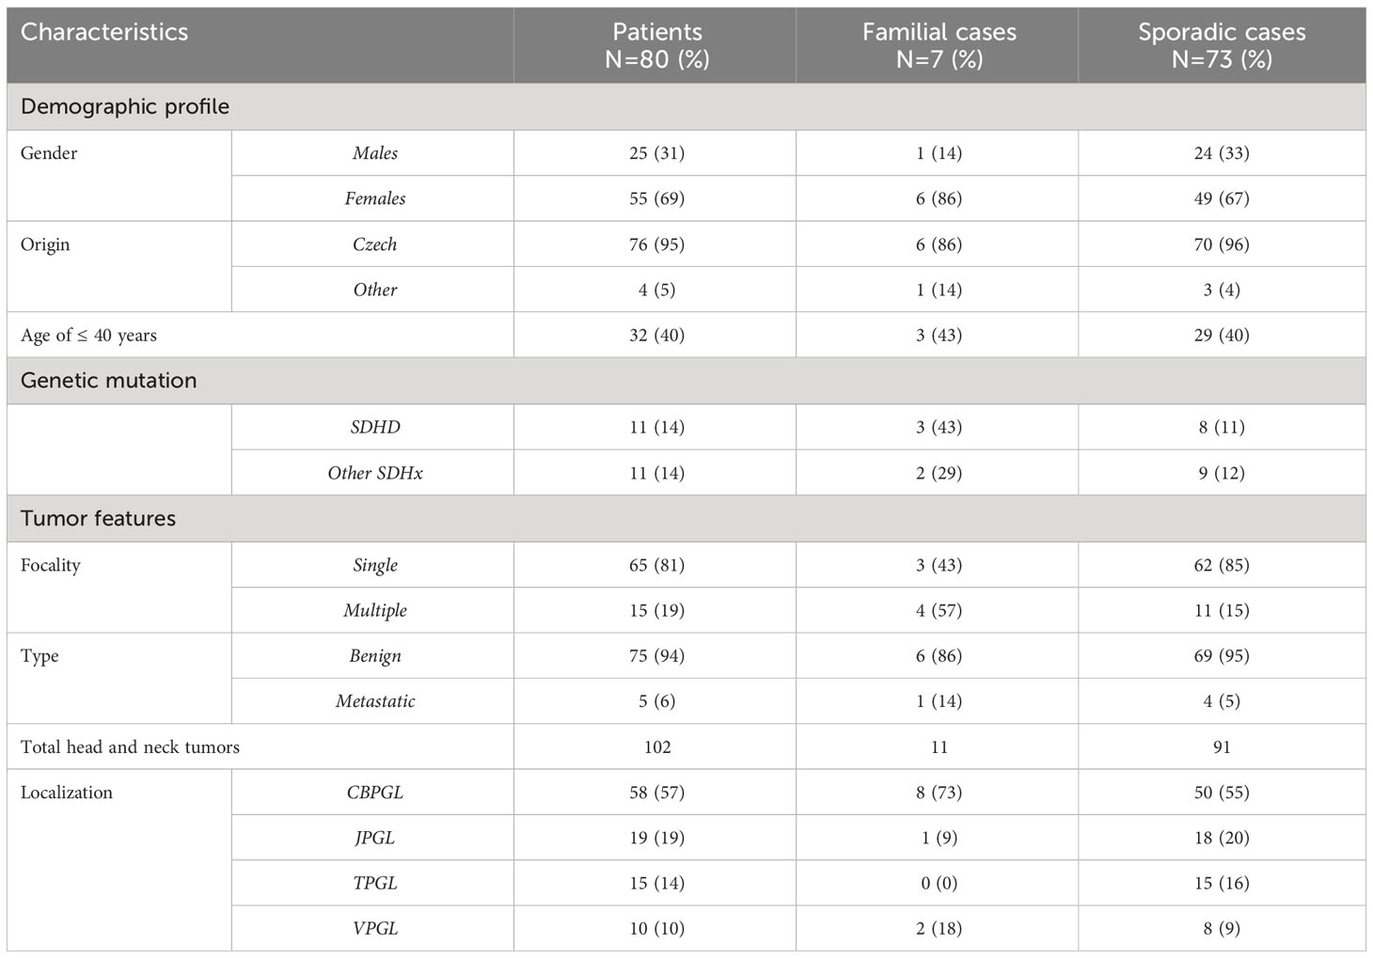Click the Metastatic type label
The width and height of the screenshot is (1373, 958).
tap(374, 701)
